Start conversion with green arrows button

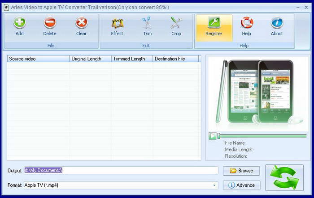point(284,177)
